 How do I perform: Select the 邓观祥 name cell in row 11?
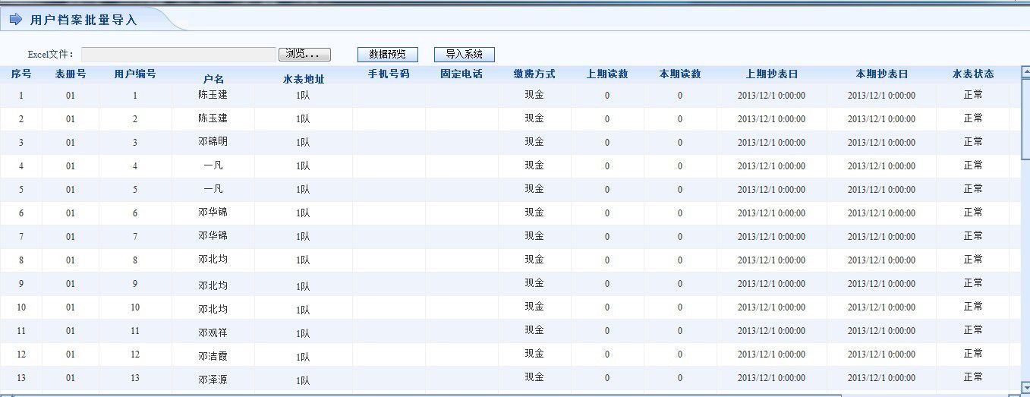pyautogui.click(x=213, y=332)
